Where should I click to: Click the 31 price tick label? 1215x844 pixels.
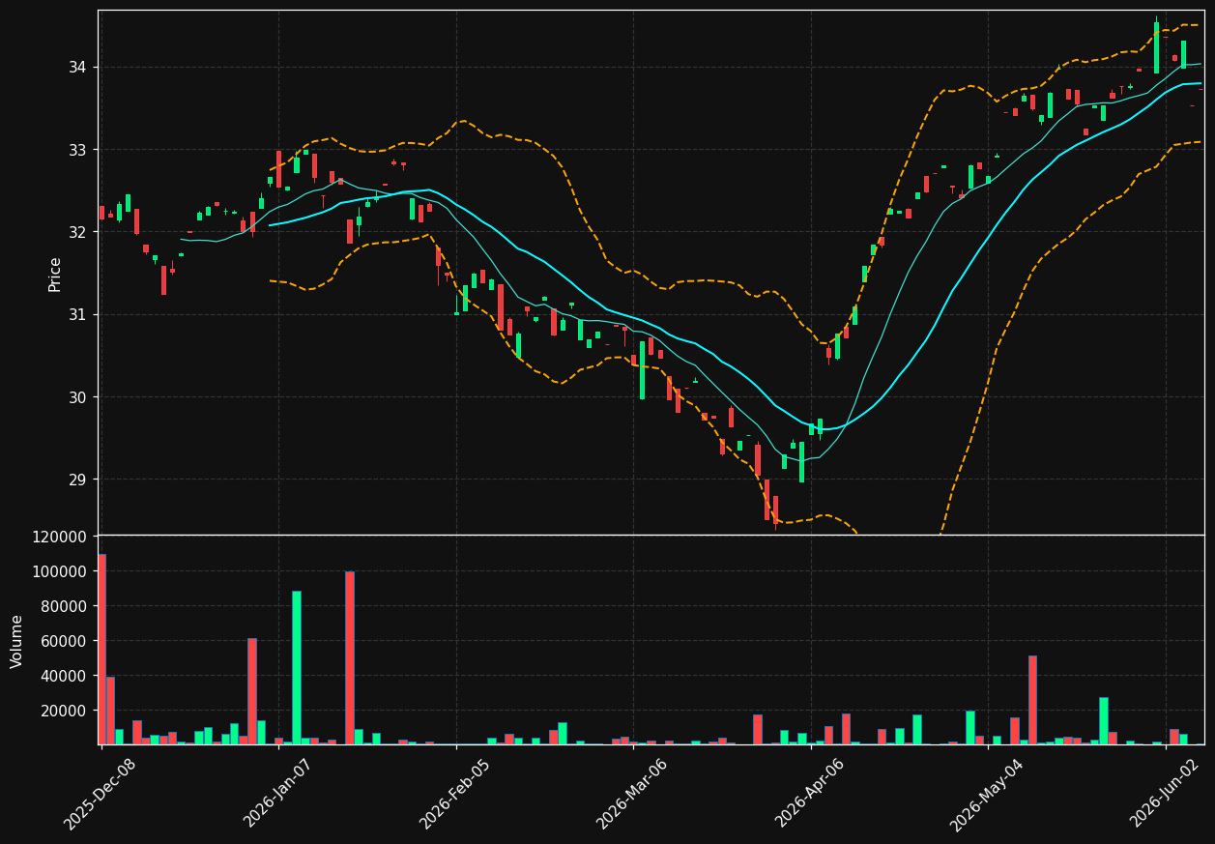(x=77, y=314)
